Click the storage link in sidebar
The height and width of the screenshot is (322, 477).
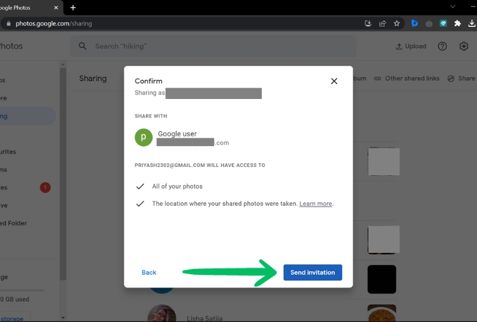(12, 318)
